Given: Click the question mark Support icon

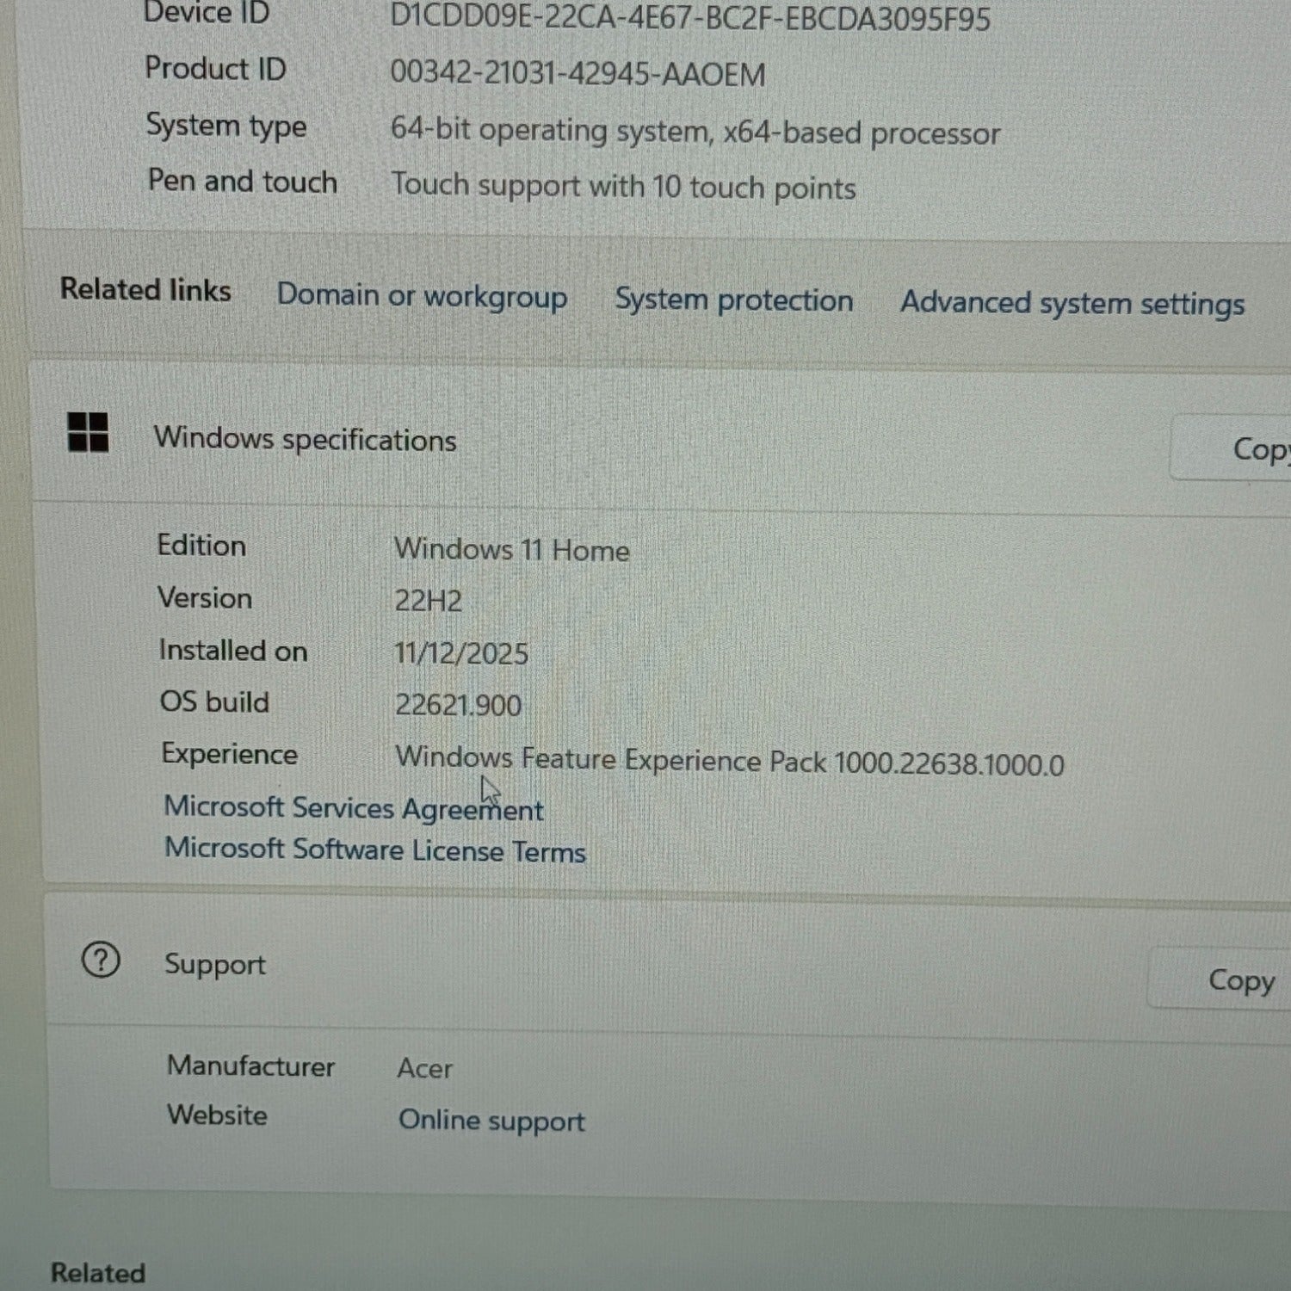Looking at the screenshot, I should coord(101,960).
